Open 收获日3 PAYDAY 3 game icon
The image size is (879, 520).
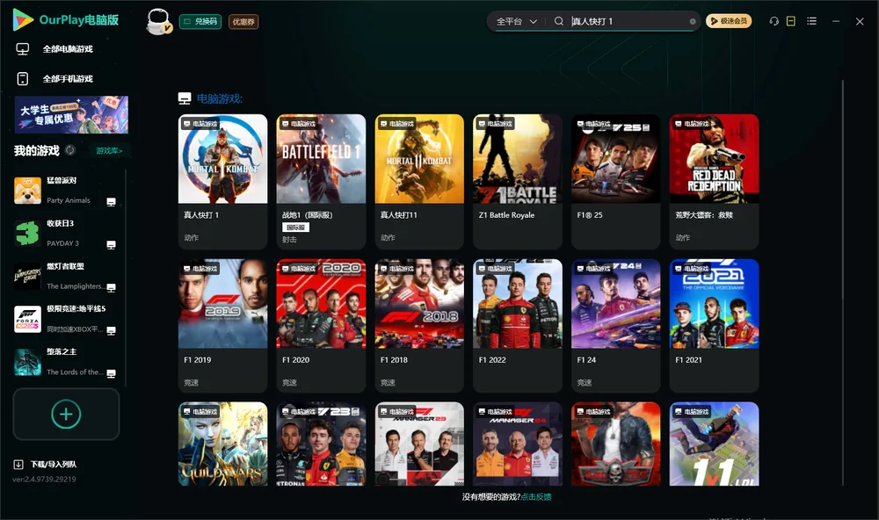click(27, 234)
